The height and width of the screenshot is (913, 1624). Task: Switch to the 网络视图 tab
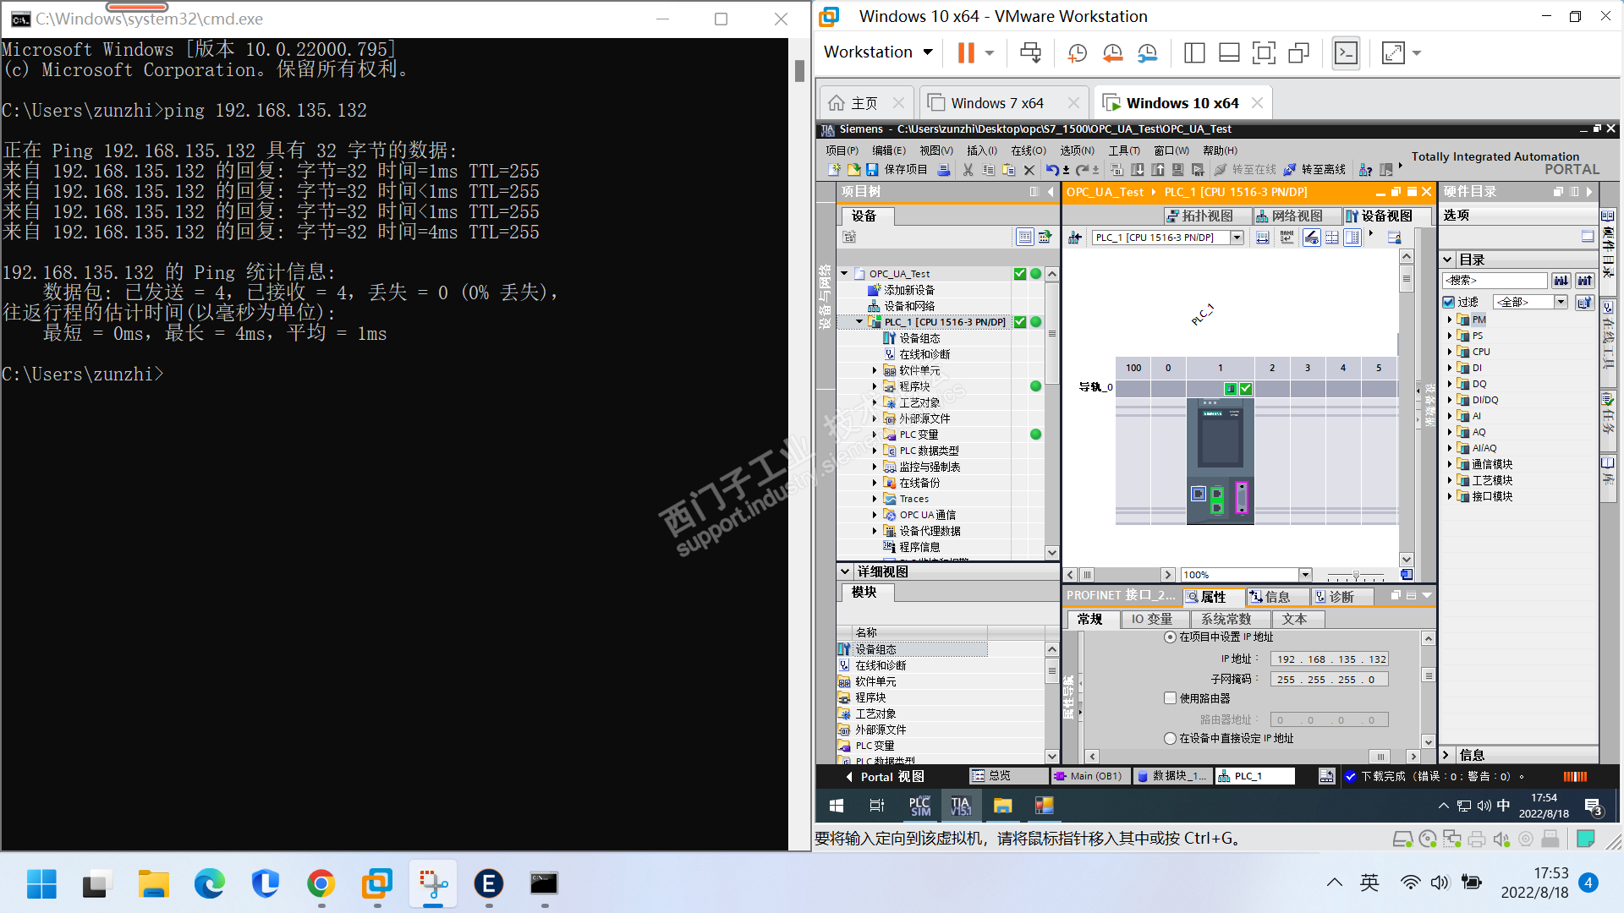[1298, 216]
